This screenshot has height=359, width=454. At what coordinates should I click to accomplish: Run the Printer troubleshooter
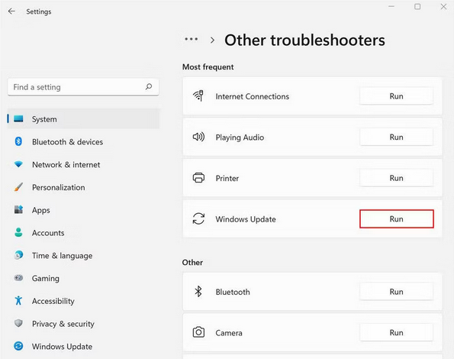396,178
